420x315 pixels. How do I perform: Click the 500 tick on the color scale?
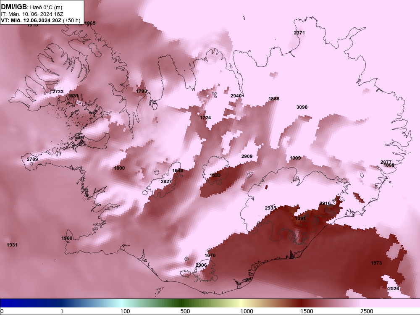[x=185, y=311]
